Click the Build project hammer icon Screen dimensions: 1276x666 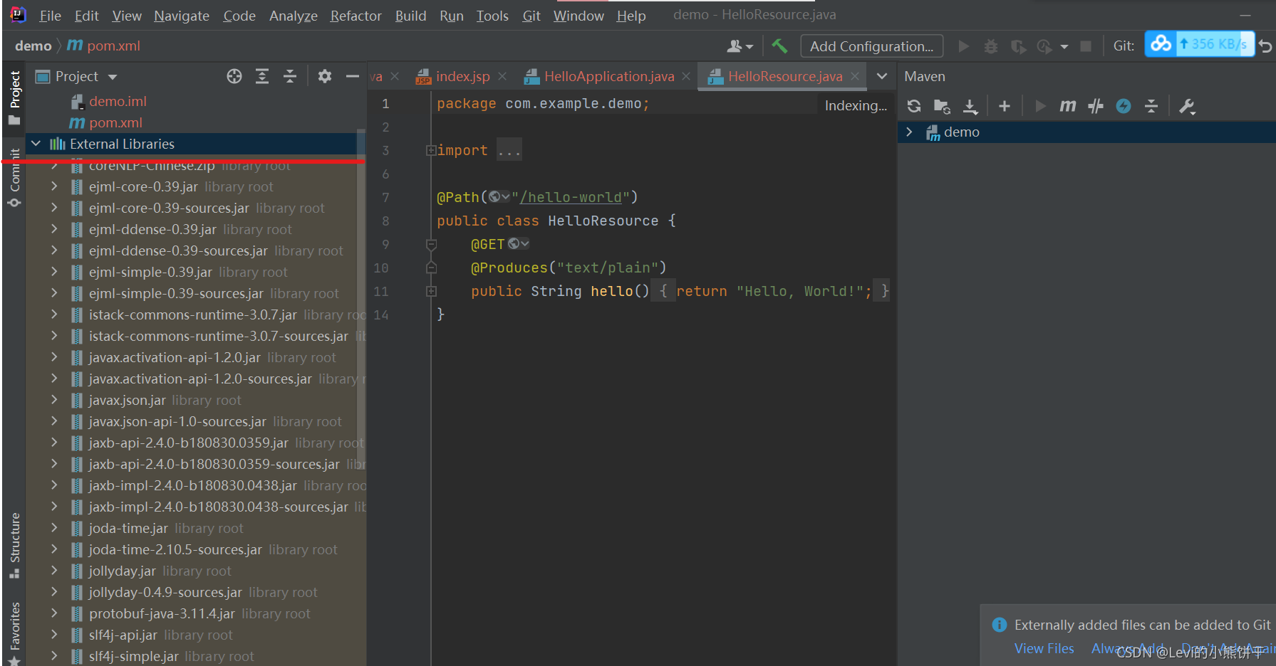779,46
